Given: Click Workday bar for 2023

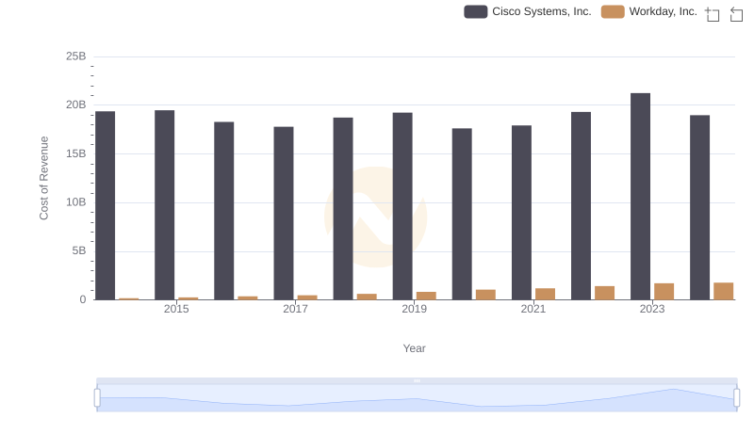Looking at the screenshot, I should click(x=664, y=292).
